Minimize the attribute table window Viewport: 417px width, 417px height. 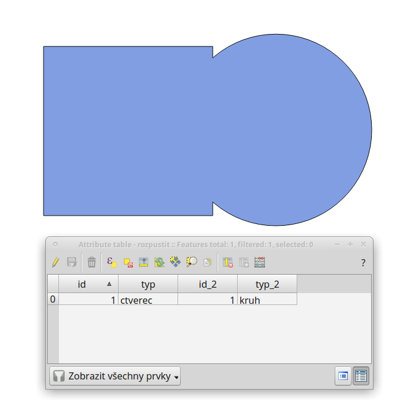337,244
